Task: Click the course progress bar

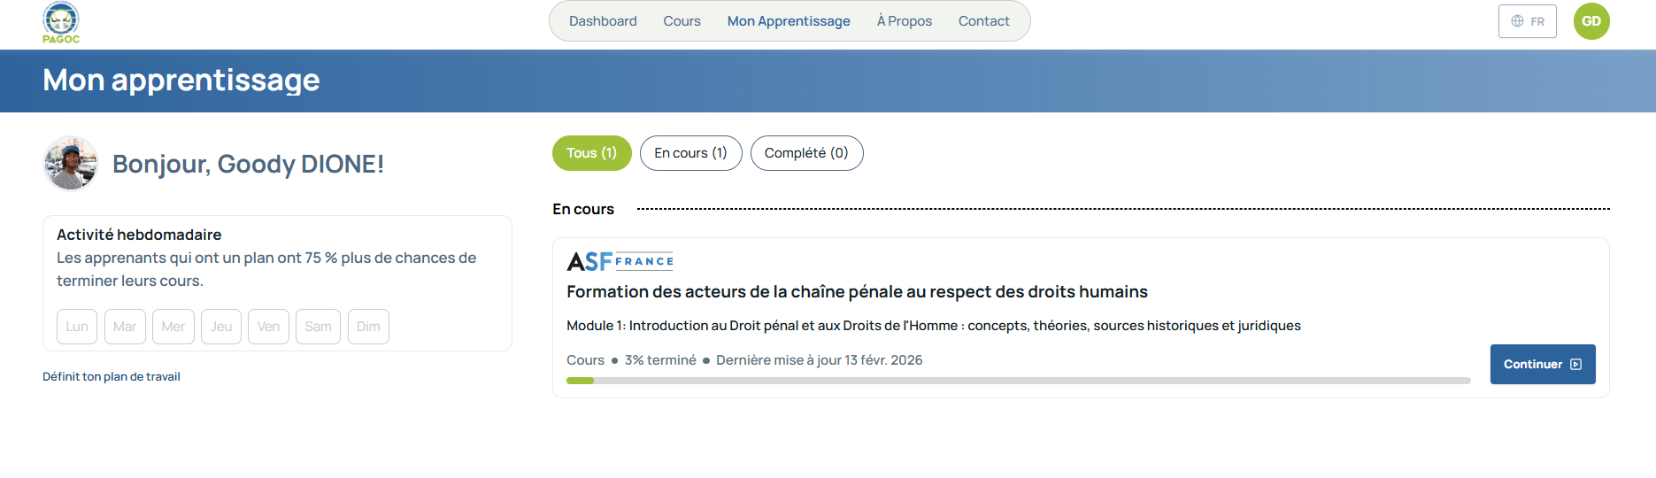Action: coord(1018,381)
